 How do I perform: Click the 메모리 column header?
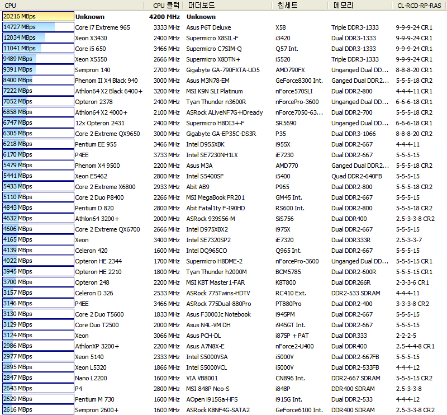coord(359,6)
